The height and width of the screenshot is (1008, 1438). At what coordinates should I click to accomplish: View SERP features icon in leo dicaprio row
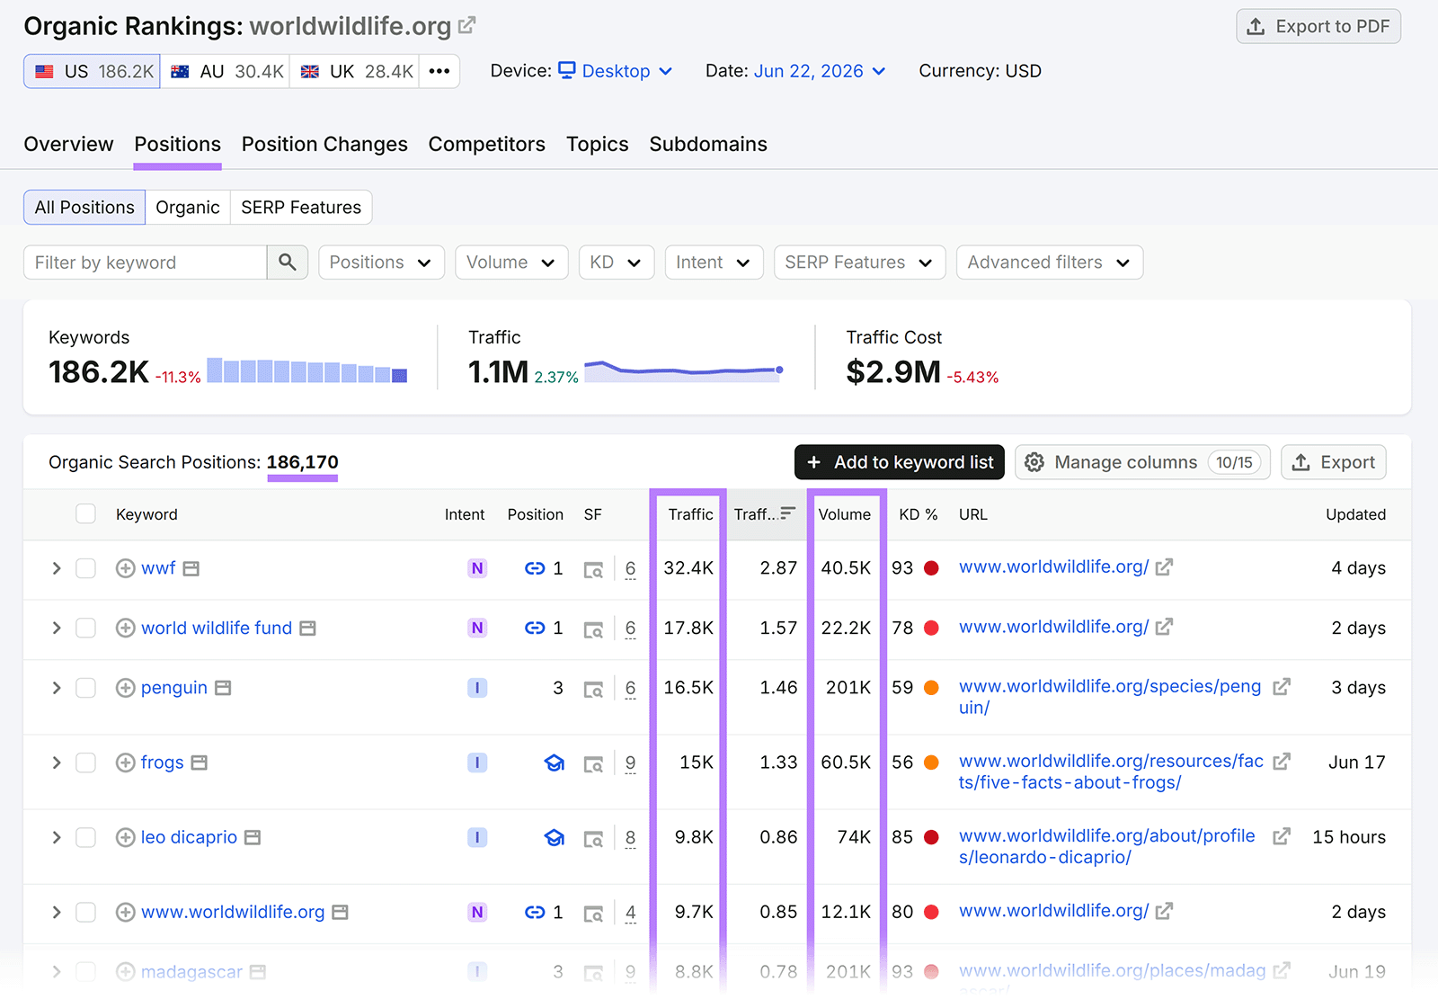point(593,838)
